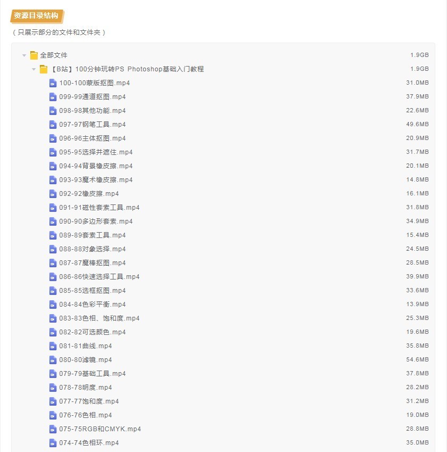Collapse the 全部文件 root folder arrow
Viewport: 447px width, 452px height.
(24, 55)
